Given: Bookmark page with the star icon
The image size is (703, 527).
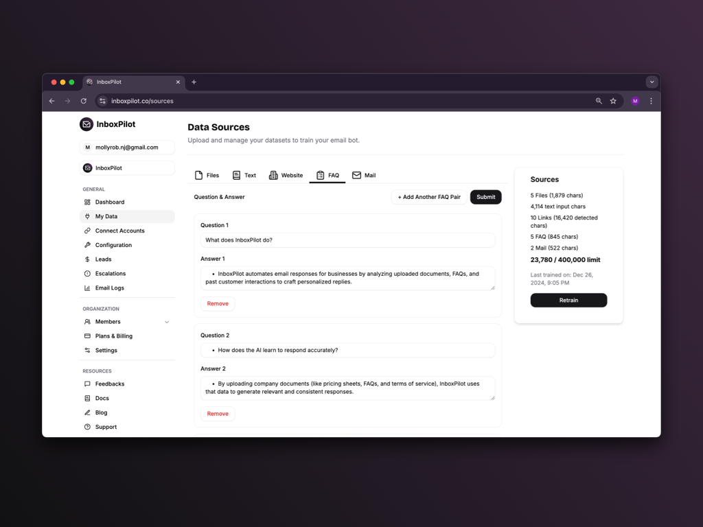Looking at the screenshot, I should click(613, 102).
